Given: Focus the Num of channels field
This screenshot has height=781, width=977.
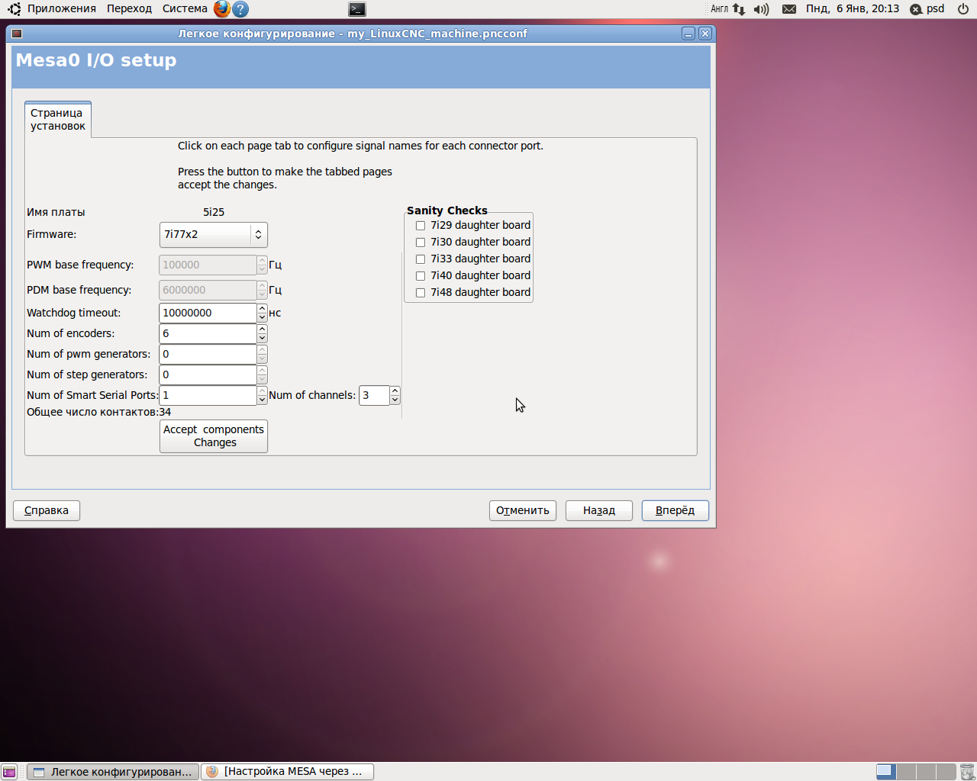Looking at the screenshot, I should coord(375,395).
